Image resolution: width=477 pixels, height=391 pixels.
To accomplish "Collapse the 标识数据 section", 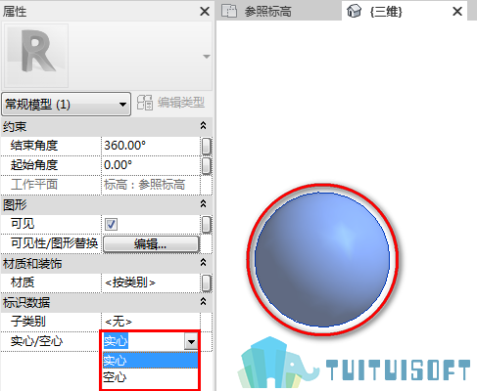I will click(x=203, y=302).
